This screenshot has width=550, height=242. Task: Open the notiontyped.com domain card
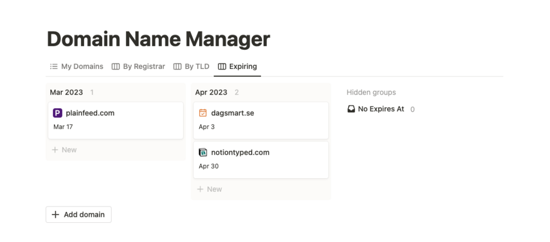click(x=260, y=160)
